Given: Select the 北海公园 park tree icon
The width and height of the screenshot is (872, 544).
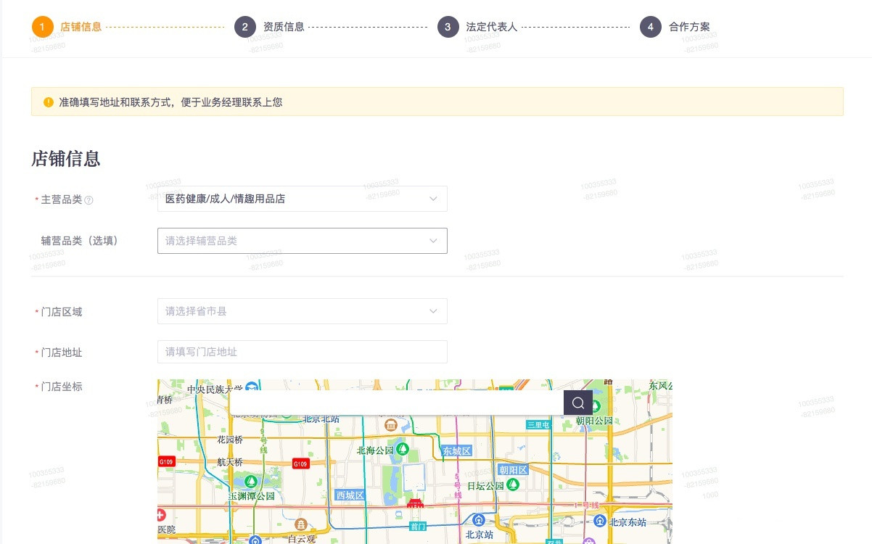Looking at the screenshot, I should (403, 450).
